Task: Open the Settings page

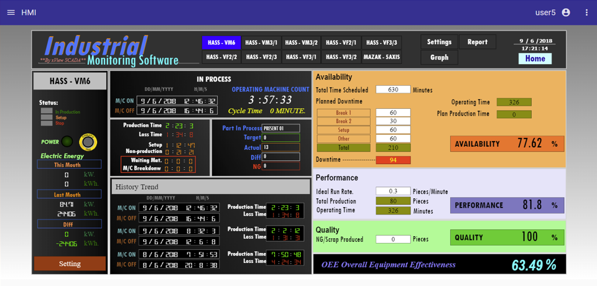Action: pos(439,42)
